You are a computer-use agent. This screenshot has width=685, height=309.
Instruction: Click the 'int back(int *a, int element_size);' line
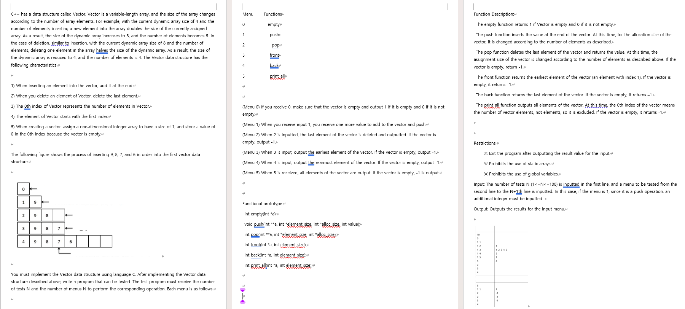tap(276, 255)
